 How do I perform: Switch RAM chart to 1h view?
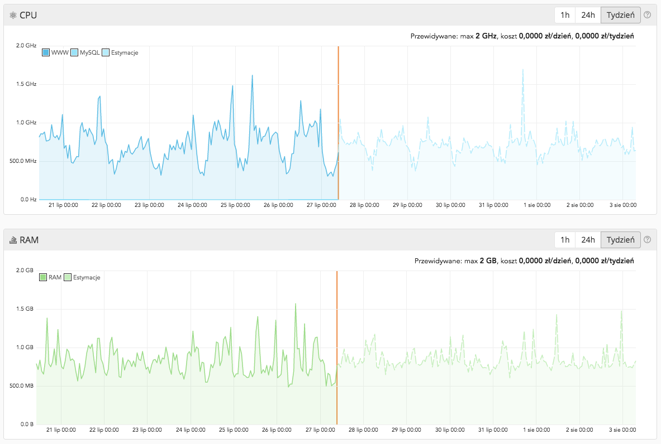565,240
